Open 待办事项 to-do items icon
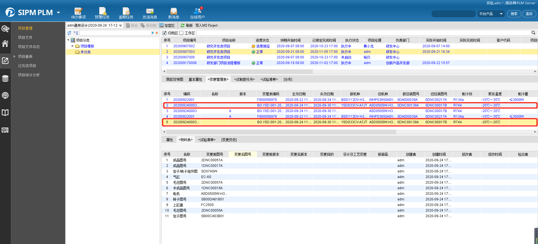Screen dimensions: 538x244 click(x=78, y=13)
